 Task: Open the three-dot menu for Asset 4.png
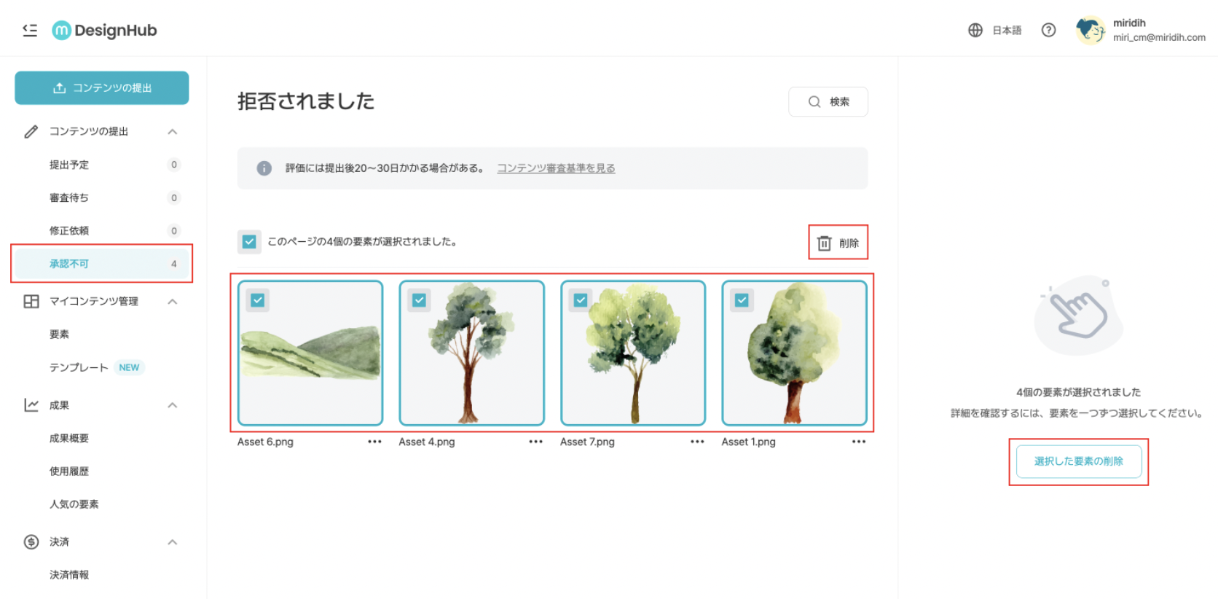536,442
